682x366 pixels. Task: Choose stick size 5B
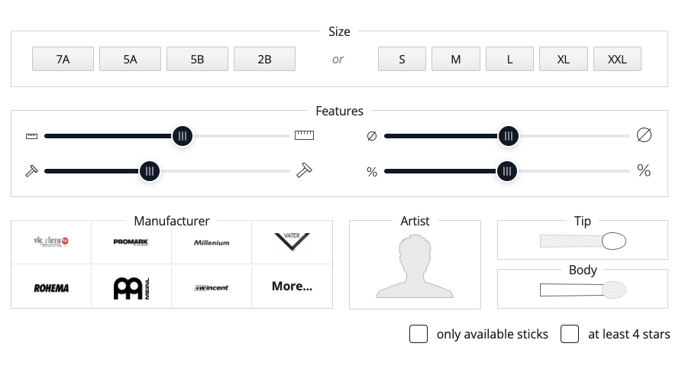(197, 59)
